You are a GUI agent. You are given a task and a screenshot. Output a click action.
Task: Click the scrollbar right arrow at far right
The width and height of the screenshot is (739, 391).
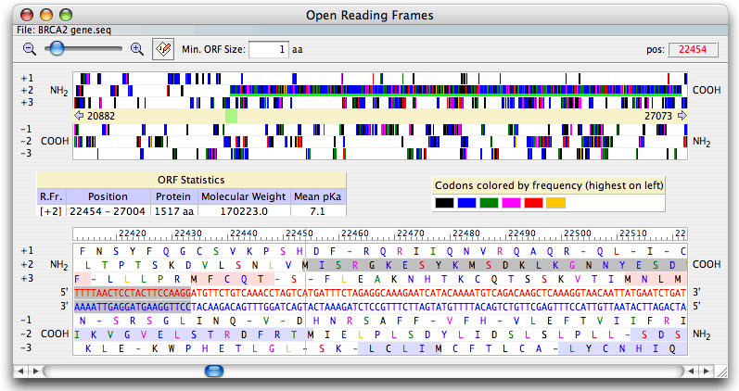[x=706, y=372]
